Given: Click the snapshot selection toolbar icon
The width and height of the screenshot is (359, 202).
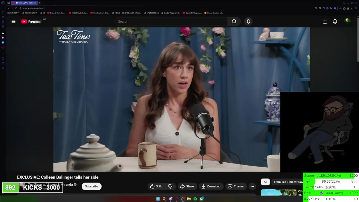Looking at the screenshot, I should pos(324,8).
